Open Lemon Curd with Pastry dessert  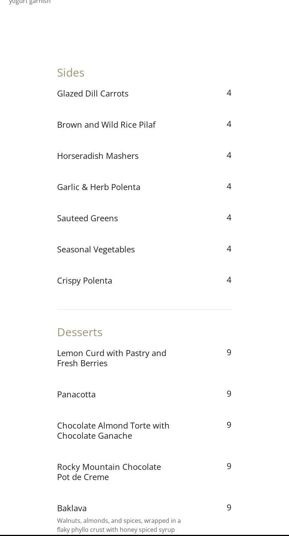click(111, 358)
